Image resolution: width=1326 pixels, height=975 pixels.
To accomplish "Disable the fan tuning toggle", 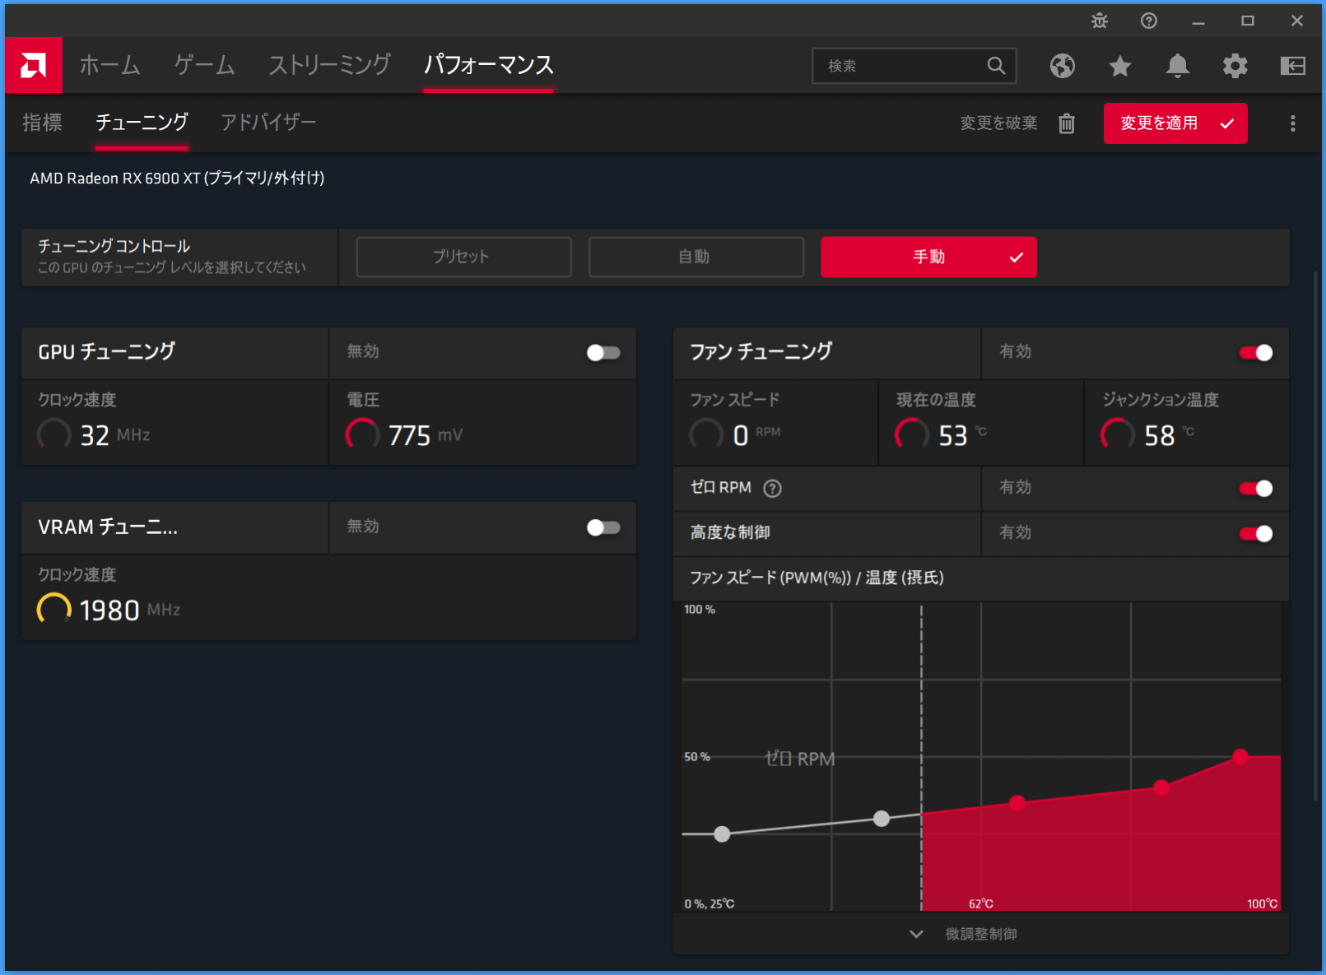I will (x=1256, y=353).
